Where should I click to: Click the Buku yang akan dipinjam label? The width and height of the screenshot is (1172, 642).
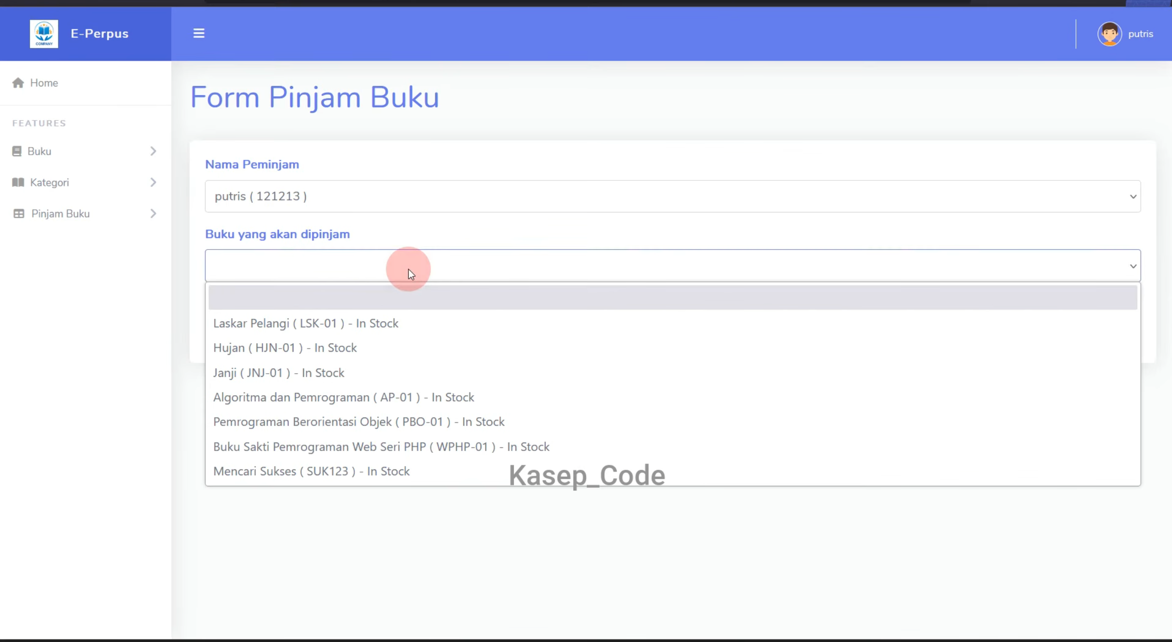pos(277,234)
